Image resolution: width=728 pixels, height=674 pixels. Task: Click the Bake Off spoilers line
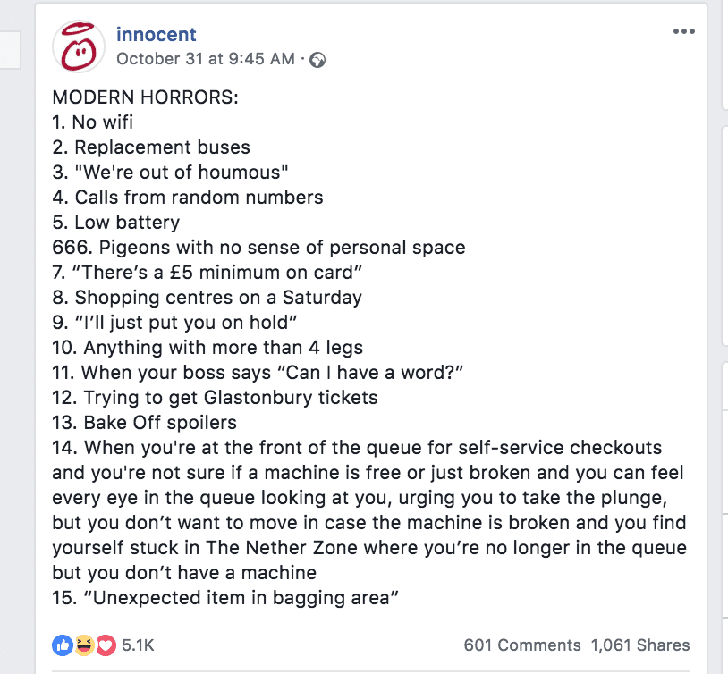(144, 423)
